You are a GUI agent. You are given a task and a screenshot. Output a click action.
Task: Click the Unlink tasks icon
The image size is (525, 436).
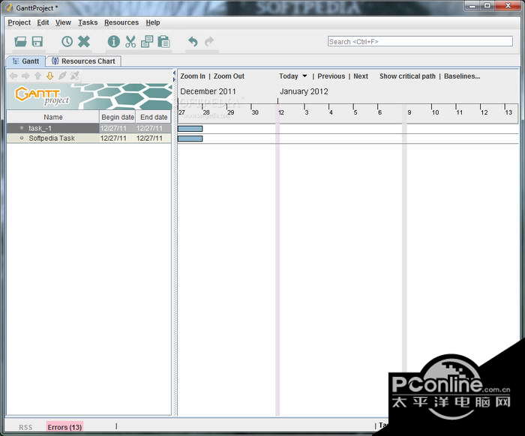pos(75,76)
